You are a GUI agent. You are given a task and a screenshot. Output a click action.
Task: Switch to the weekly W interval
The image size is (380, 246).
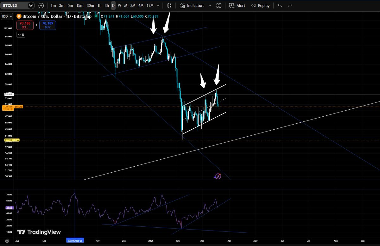119,6
